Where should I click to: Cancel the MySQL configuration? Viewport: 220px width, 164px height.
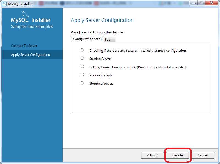tap(203, 155)
